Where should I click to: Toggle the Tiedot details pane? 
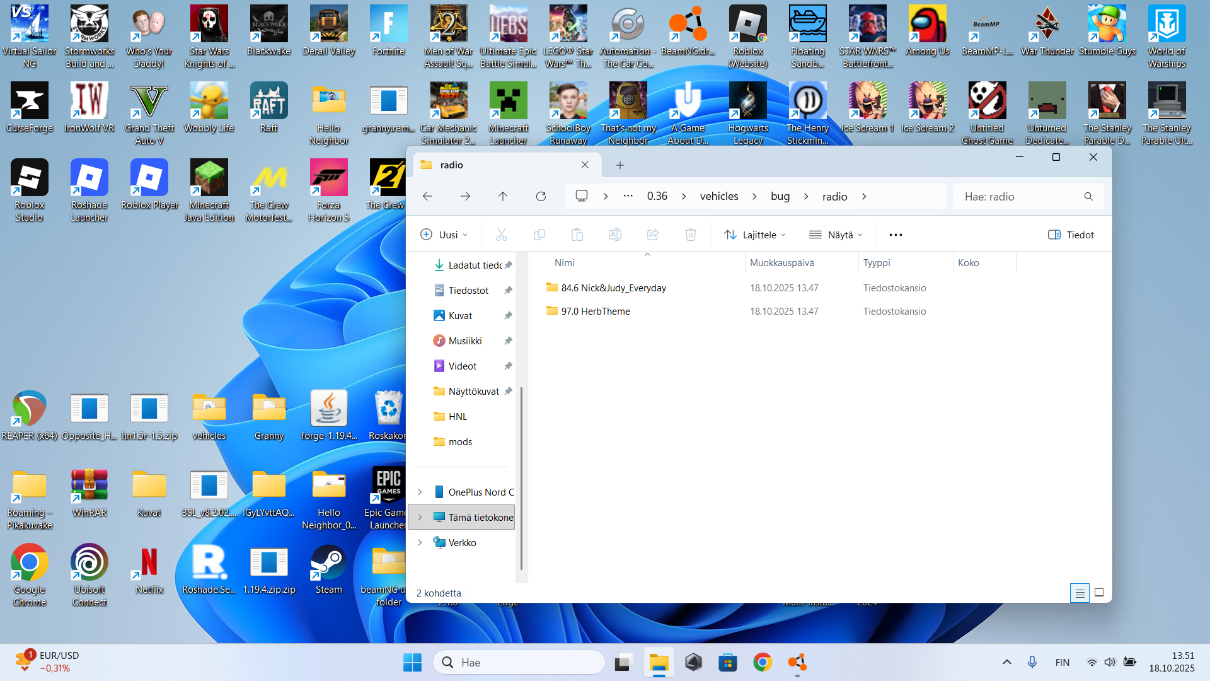(x=1071, y=235)
